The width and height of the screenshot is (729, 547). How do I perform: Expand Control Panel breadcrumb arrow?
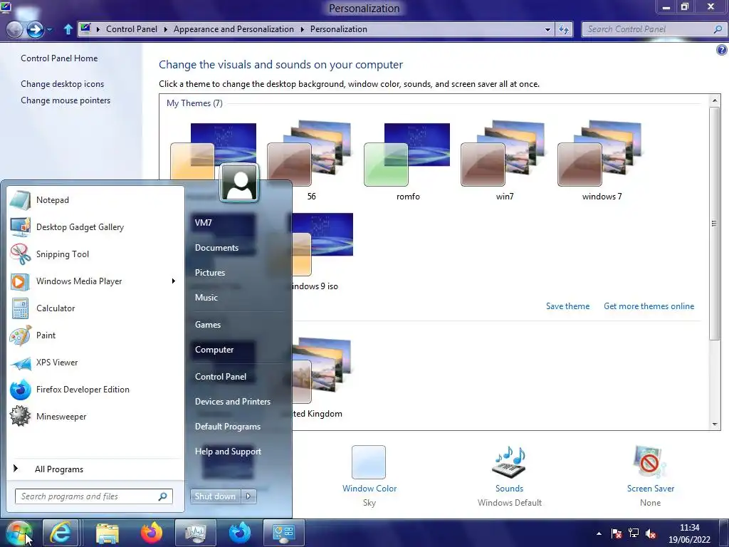click(x=165, y=29)
